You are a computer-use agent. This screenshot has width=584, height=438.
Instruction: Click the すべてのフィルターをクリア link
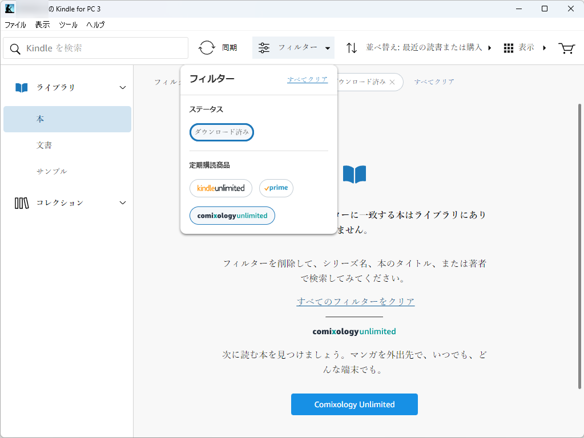[354, 301]
